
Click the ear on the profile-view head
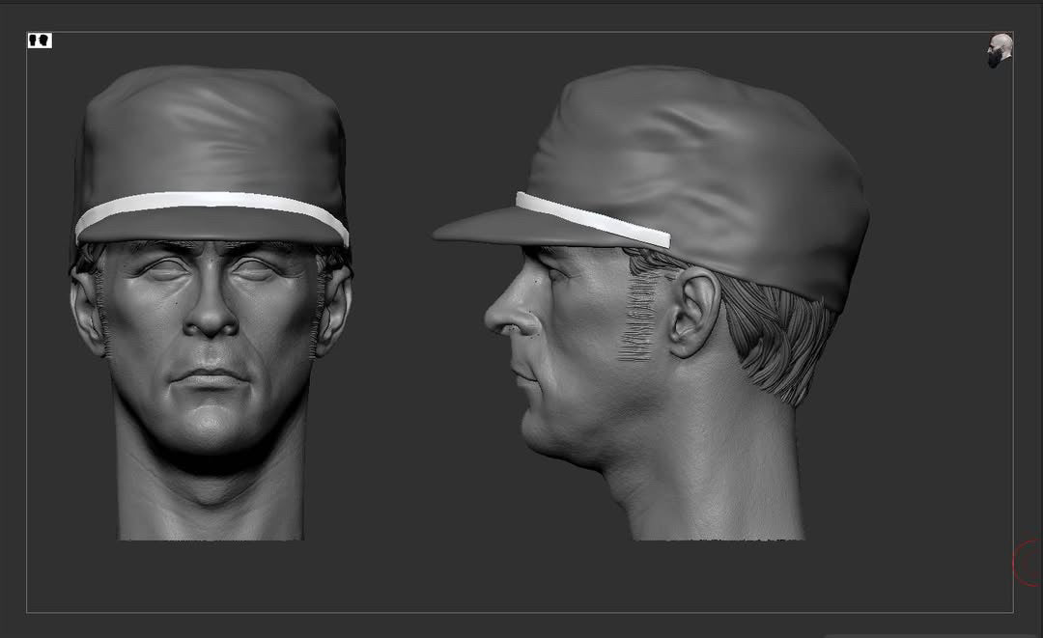[x=692, y=309]
